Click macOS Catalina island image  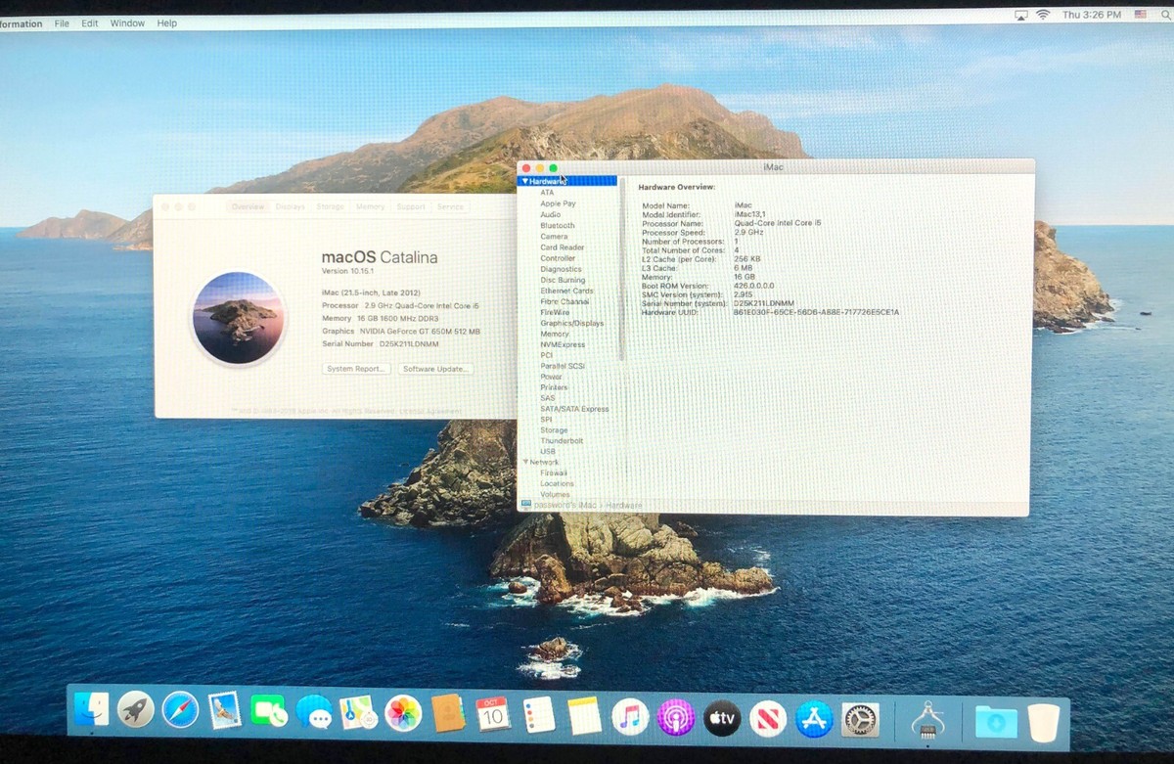239,318
